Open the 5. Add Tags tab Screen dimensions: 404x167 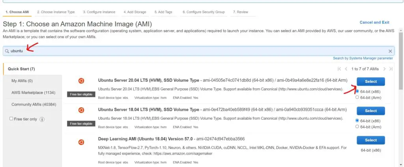click(x=163, y=12)
